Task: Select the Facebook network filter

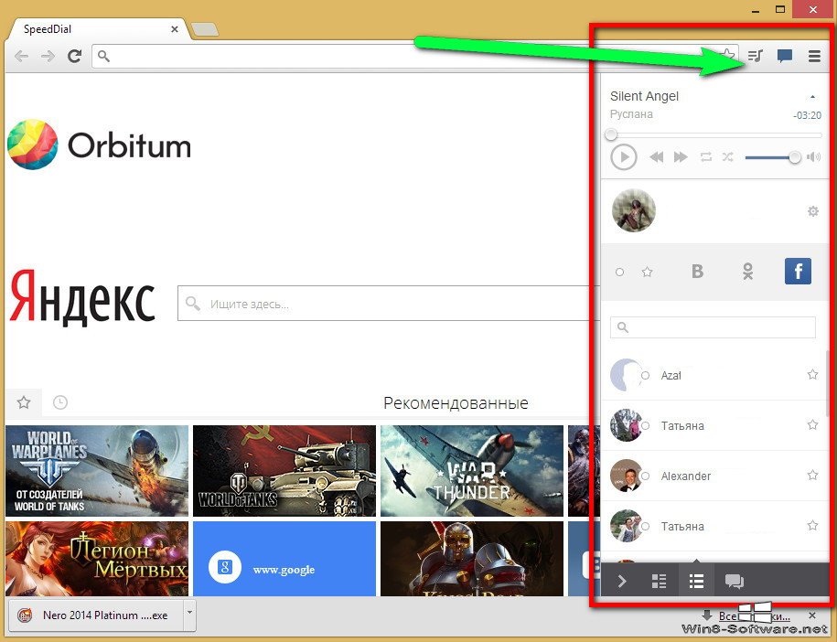Action: point(798,271)
